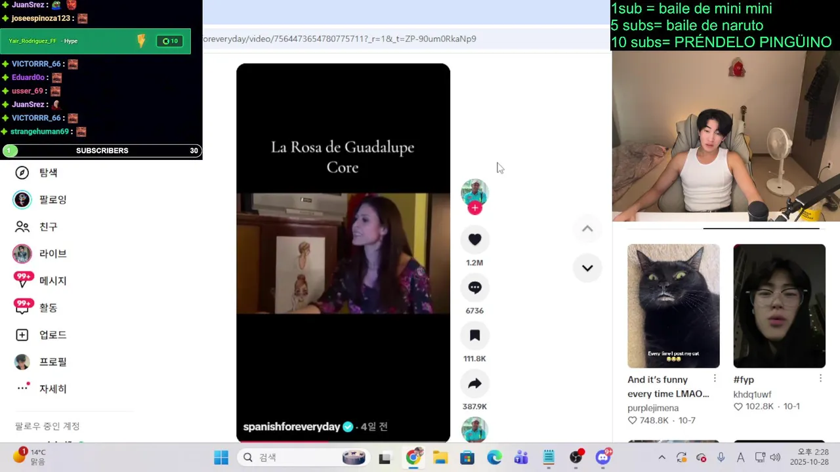This screenshot has width=840, height=472.
Task: Open OBS Studio from the taskbar
Action: point(576,458)
